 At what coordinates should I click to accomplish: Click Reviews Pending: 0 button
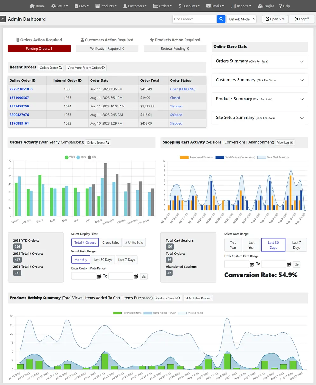(x=175, y=49)
